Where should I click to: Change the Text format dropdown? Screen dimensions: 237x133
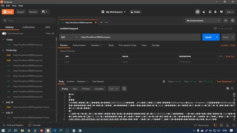114,89
